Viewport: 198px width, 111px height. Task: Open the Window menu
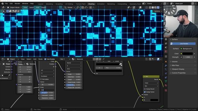(x=25, y=4)
